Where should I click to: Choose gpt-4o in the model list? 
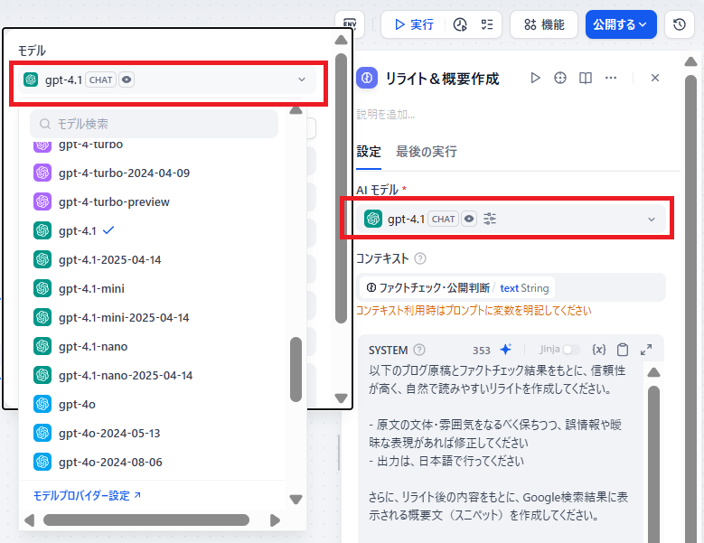[x=77, y=404]
